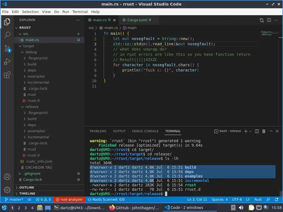Close the main.rs editor tab
Viewport: 283px width, 212px height.
click(114, 20)
